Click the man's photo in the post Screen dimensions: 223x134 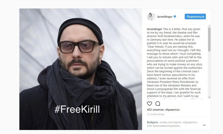[x=81, y=69]
